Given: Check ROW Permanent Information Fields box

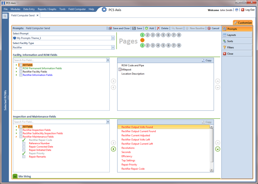Looking at the screenshot, I should pyautogui.click(x=21, y=68).
